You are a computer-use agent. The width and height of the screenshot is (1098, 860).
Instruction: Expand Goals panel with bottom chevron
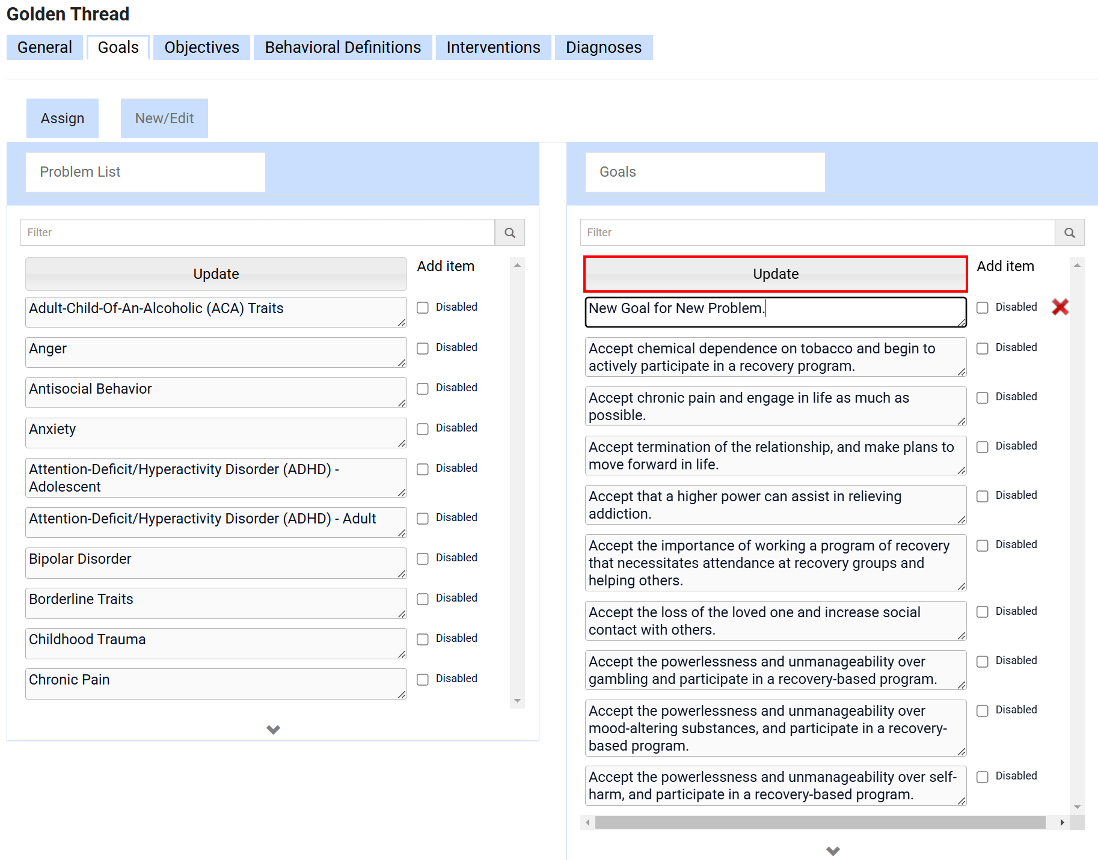click(833, 850)
